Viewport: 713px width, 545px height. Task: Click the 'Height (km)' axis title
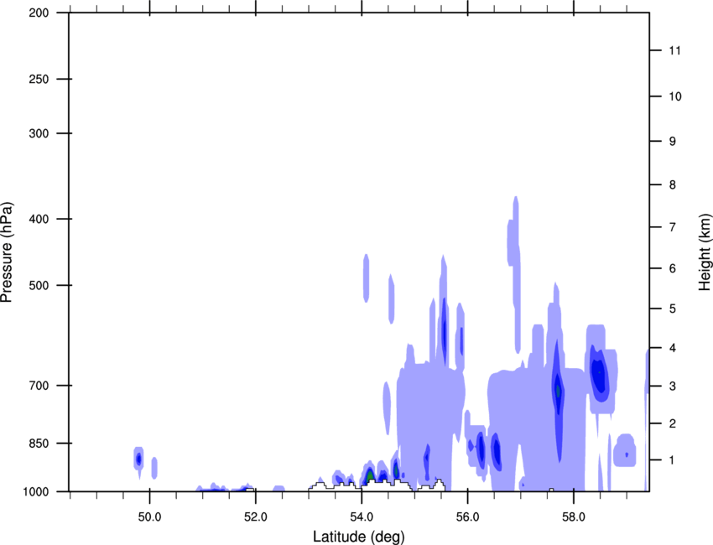pos(705,252)
